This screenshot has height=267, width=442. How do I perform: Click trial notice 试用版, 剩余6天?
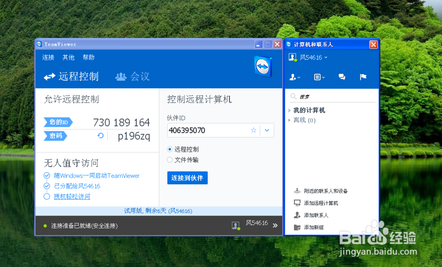pos(158,211)
